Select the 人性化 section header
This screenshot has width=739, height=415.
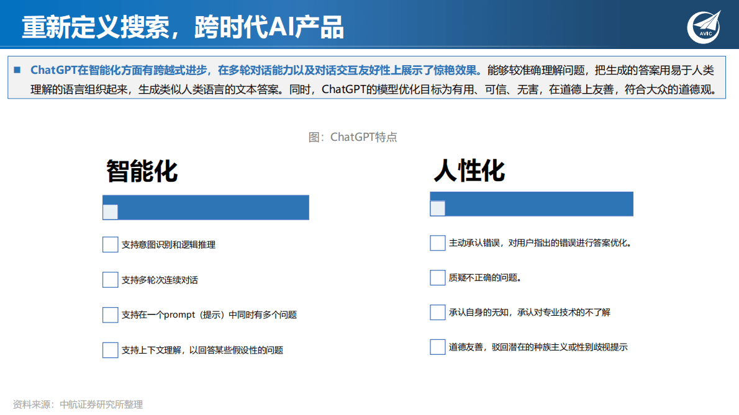[469, 171]
